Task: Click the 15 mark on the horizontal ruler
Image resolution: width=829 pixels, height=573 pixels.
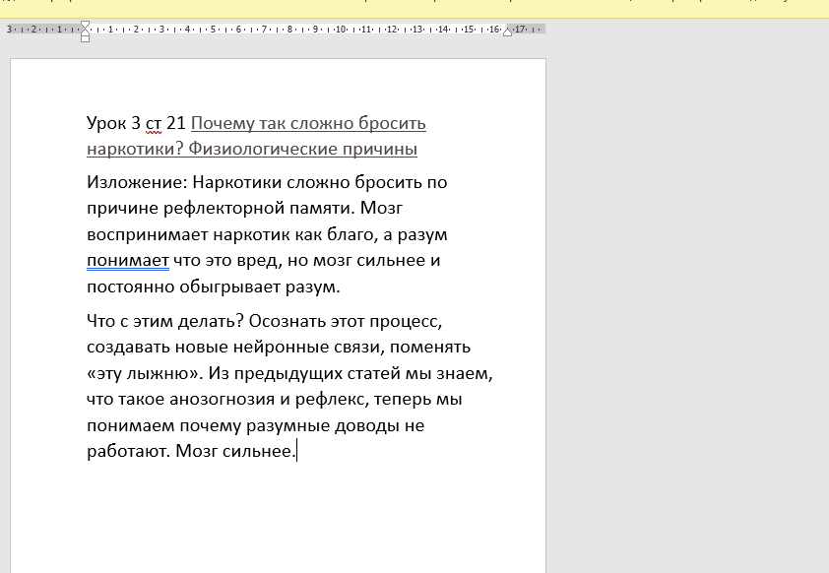Action: (x=469, y=30)
